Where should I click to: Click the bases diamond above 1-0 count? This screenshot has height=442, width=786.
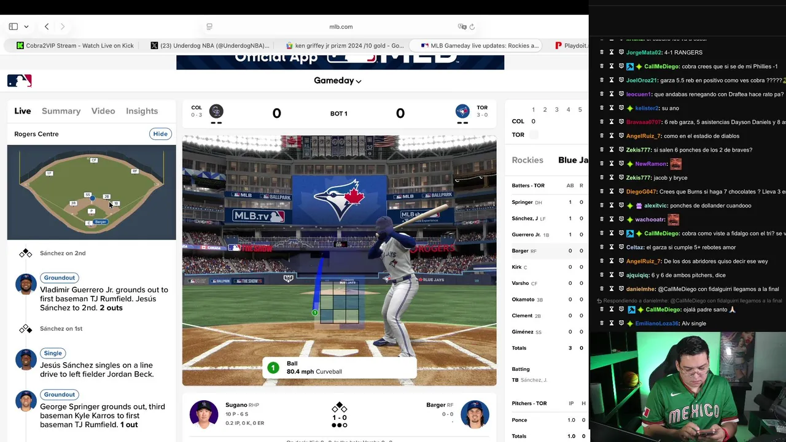click(x=340, y=408)
